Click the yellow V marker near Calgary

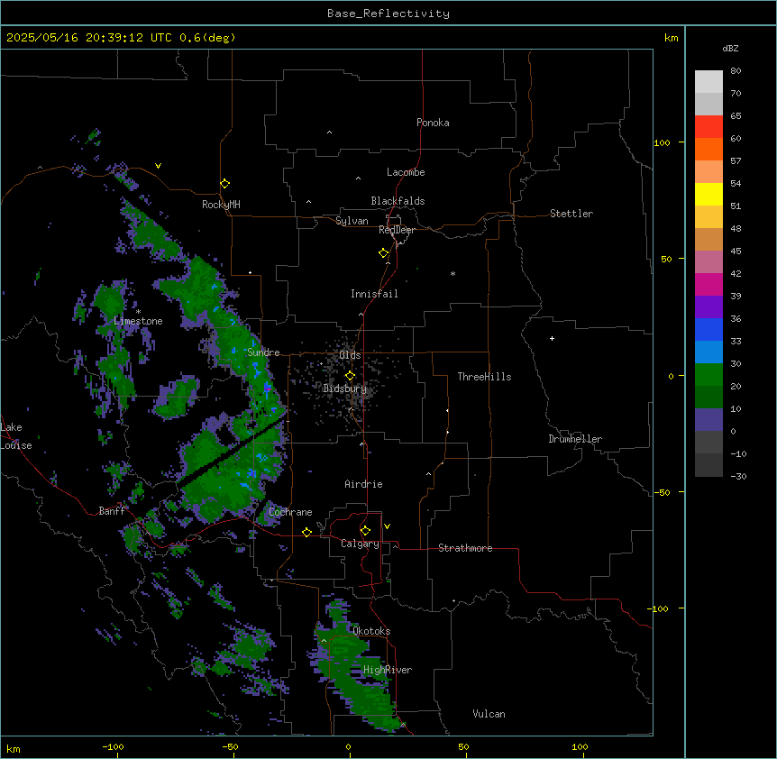point(387,526)
